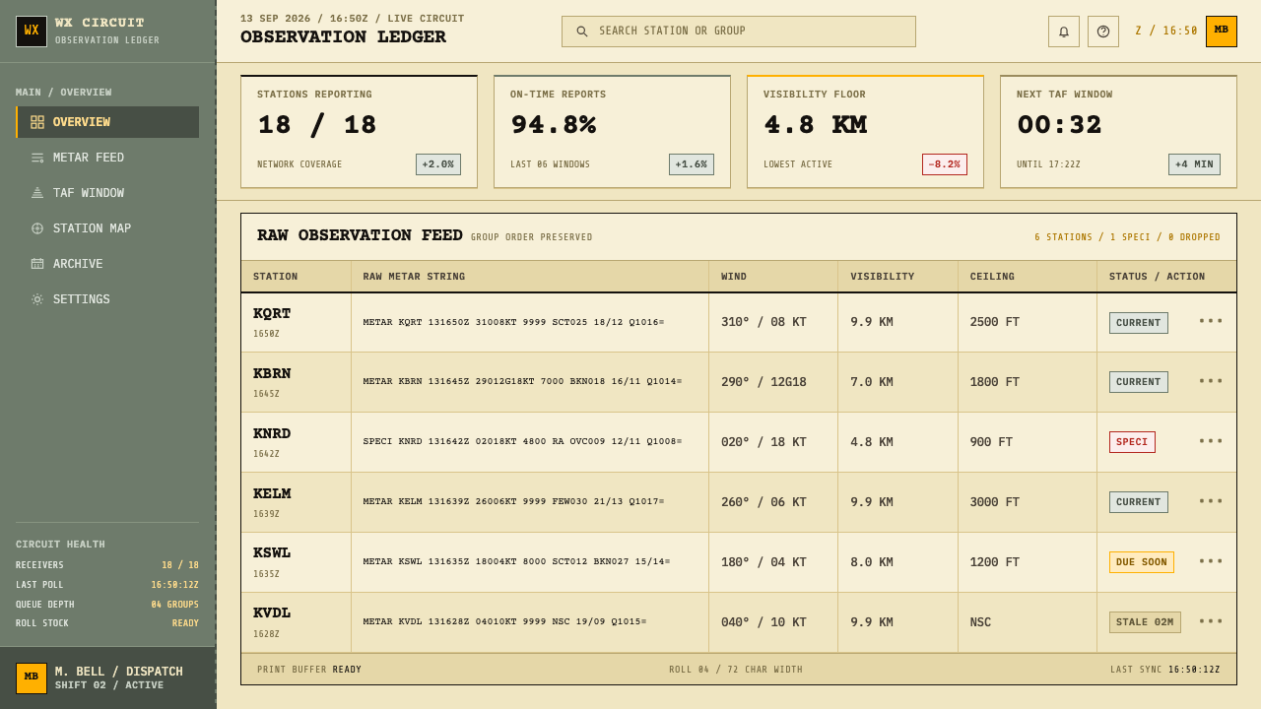This screenshot has width=1261, height=709.
Task: Open notifications bell
Action: click(x=1064, y=32)
